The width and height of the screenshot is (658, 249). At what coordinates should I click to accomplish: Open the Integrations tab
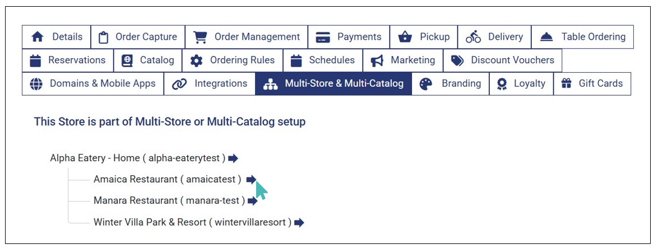tap(210, 84)
